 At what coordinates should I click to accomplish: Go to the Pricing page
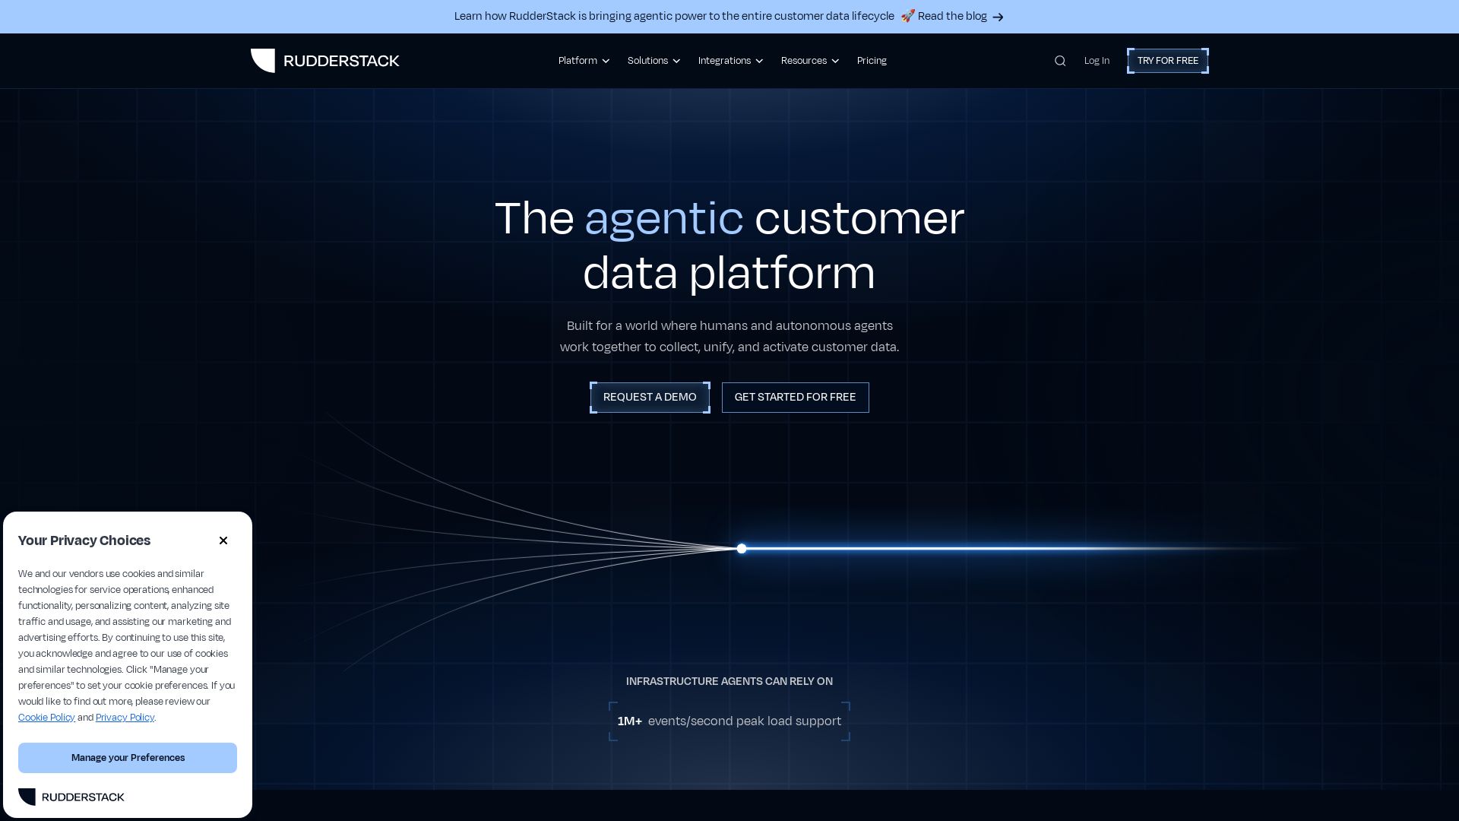point(872,61)
